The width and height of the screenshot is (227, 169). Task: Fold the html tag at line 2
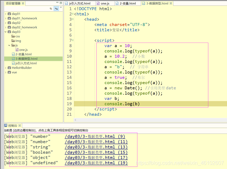pos(73,14)
